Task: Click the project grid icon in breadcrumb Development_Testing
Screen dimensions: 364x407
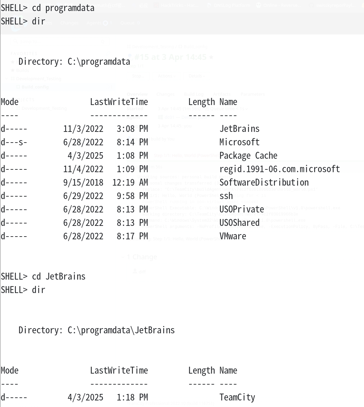Action: pyautogui.click(x=129, y=47)
